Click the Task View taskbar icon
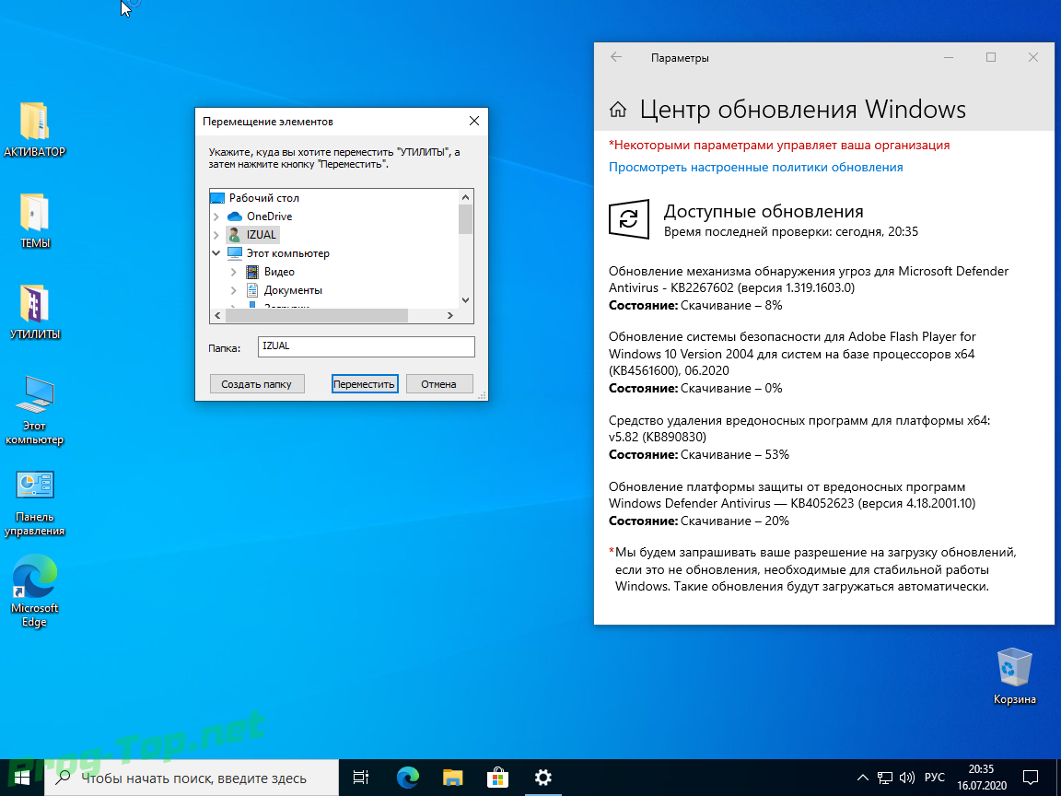 click(x=361, y=777)
